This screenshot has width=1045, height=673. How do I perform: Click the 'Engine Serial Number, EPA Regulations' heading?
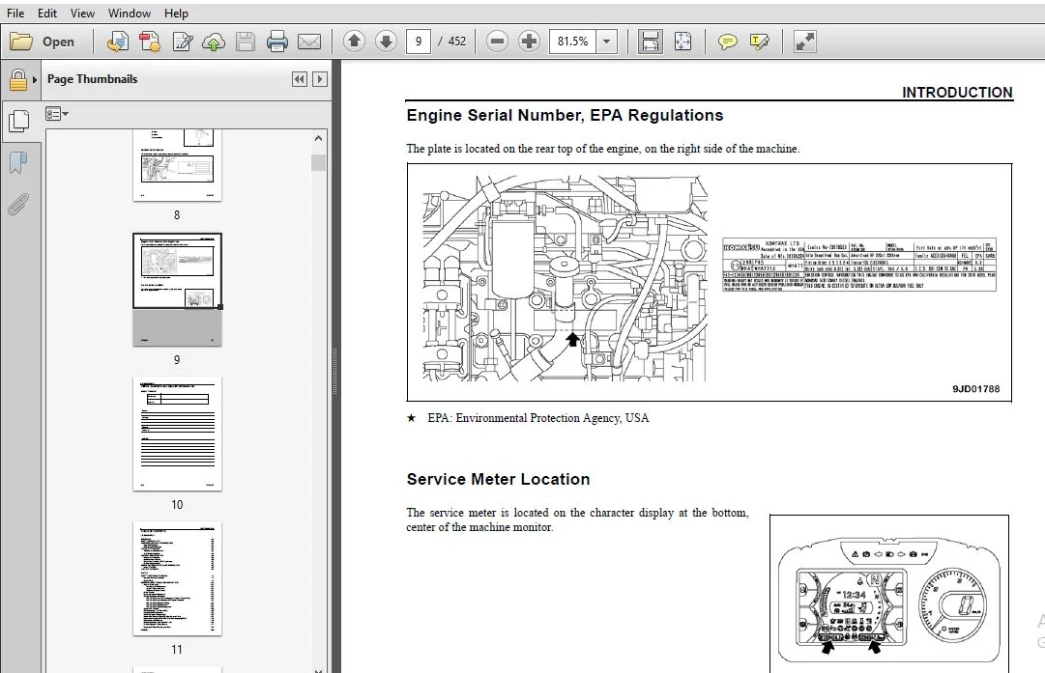565,115
